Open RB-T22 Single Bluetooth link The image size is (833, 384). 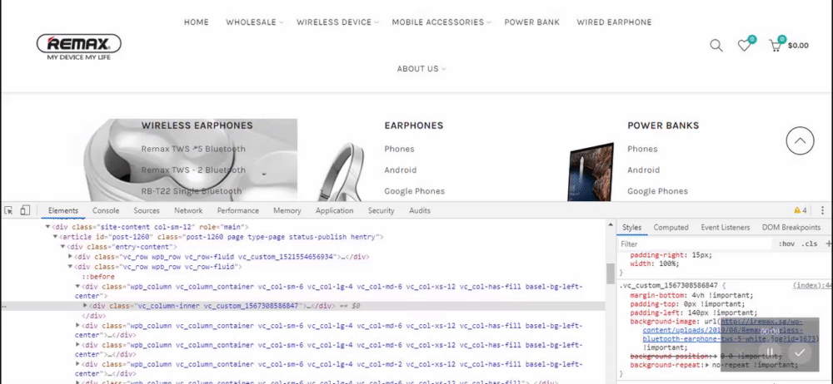192,191
